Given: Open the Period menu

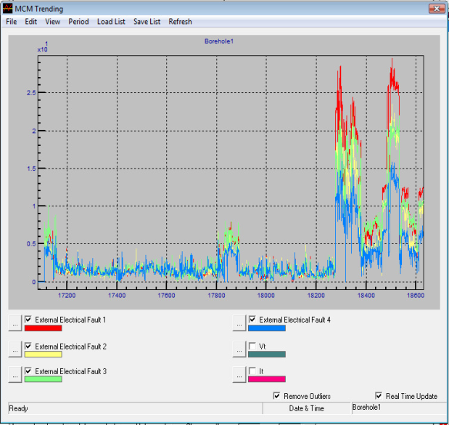Looking at the screenshot, I should (78, 22).
